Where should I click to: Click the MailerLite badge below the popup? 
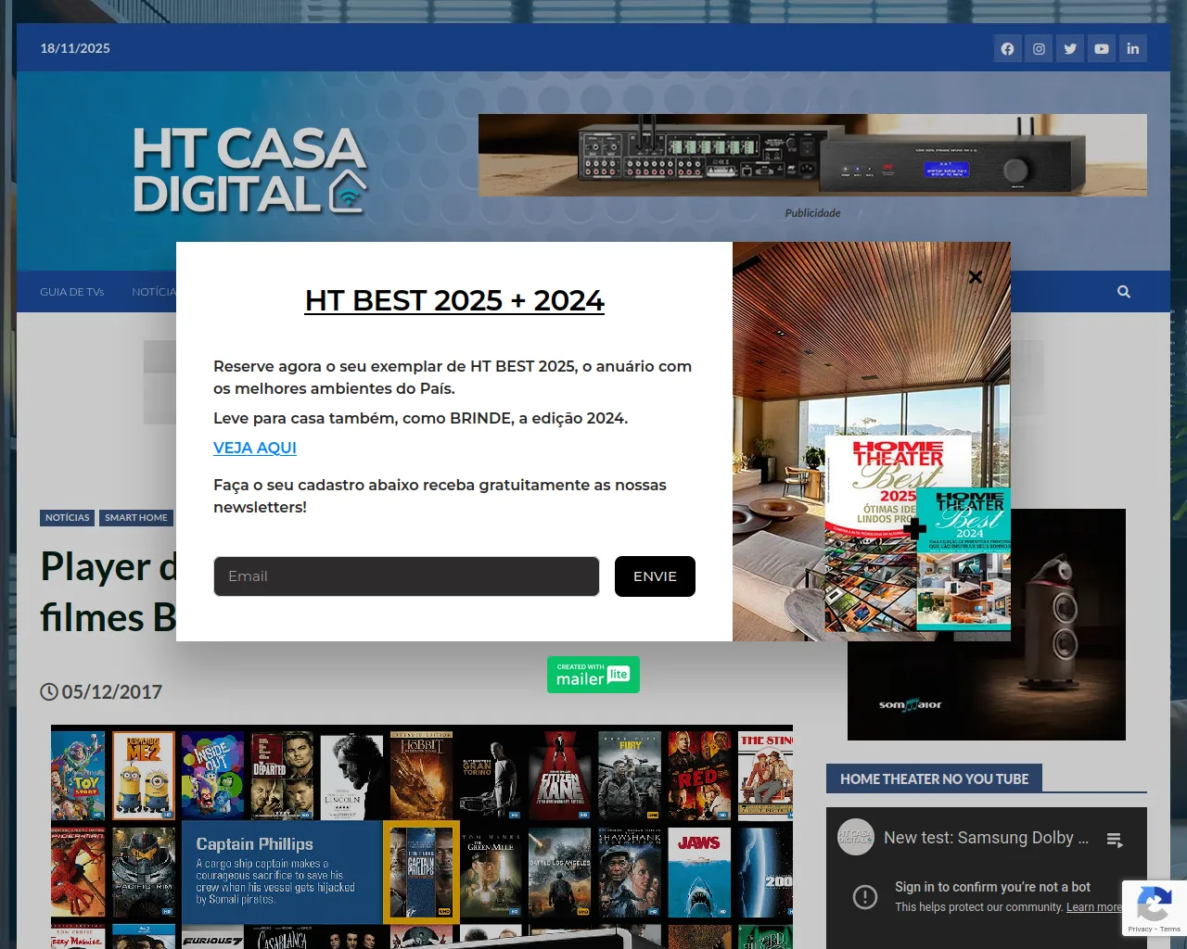click(593, 674)
